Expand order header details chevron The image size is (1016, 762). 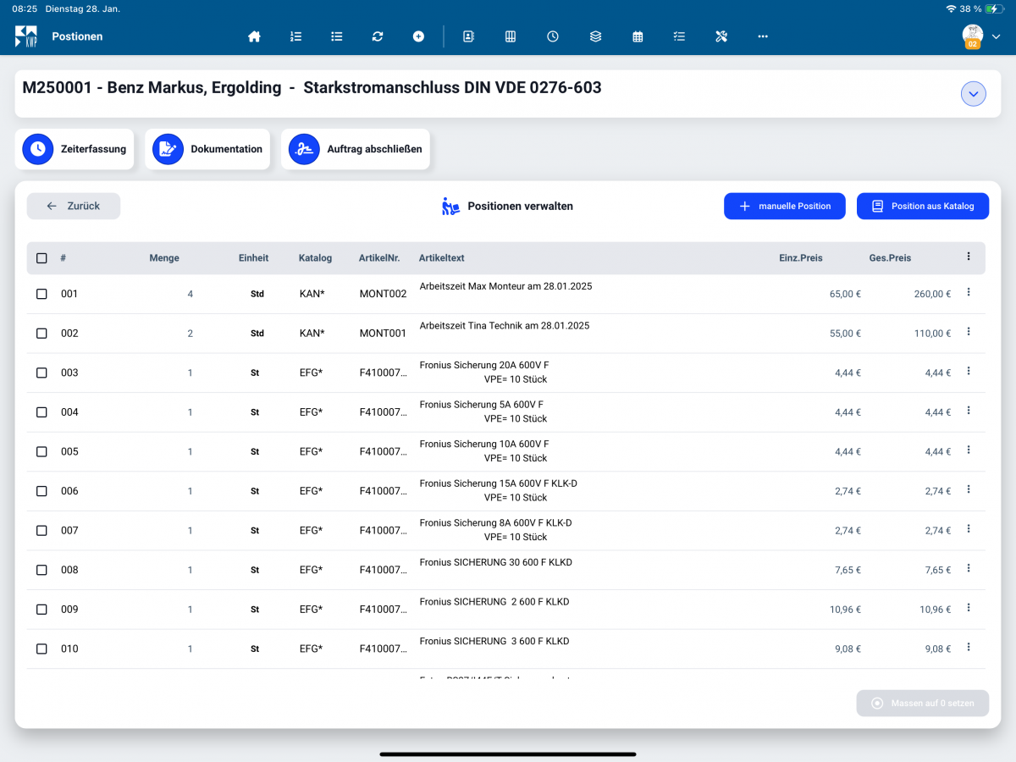(974, 94)
